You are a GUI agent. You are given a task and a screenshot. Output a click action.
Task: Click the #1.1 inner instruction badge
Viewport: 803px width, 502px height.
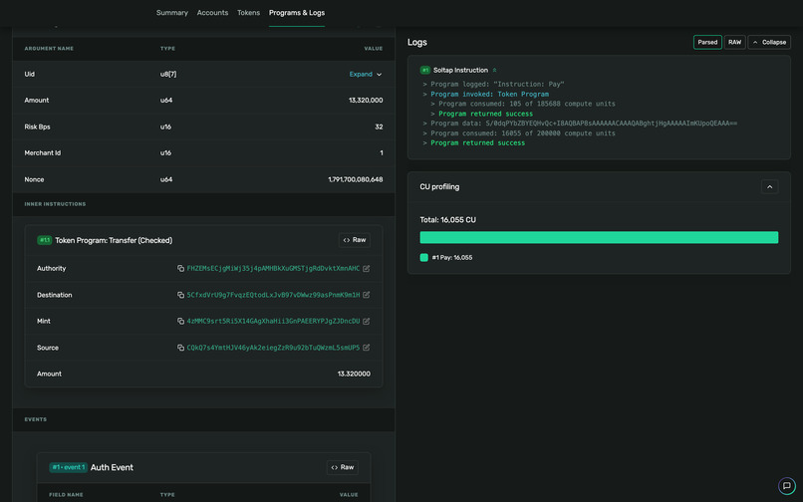point(45,240)
